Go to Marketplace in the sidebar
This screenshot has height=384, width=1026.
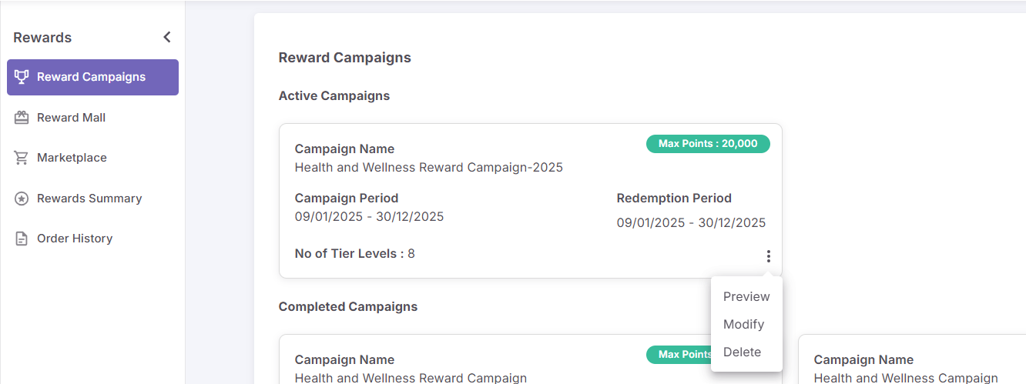point(72,158)
